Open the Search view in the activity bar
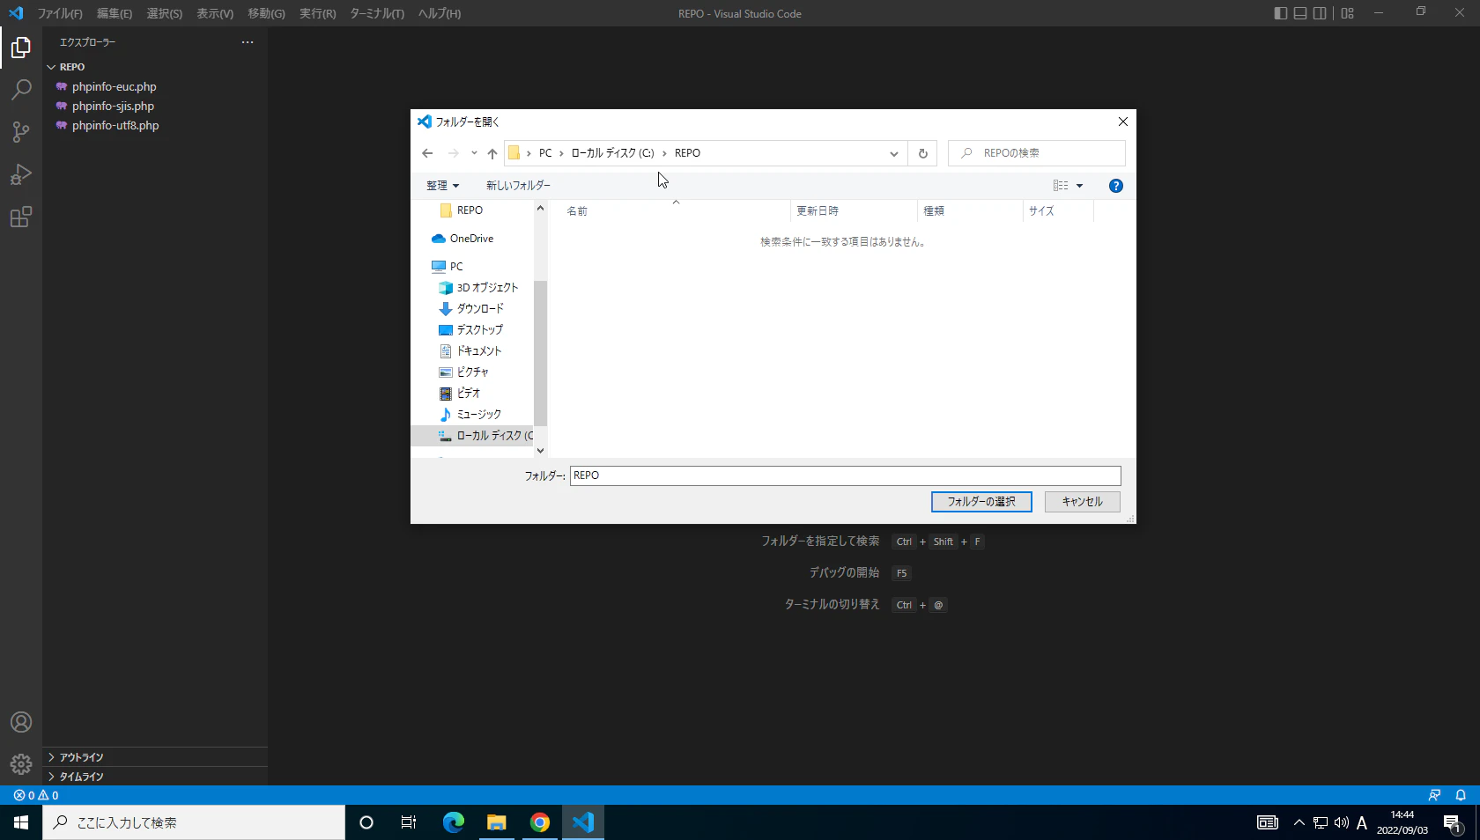The width and height of the screenshot is (1480, 840). click(21, 90)
